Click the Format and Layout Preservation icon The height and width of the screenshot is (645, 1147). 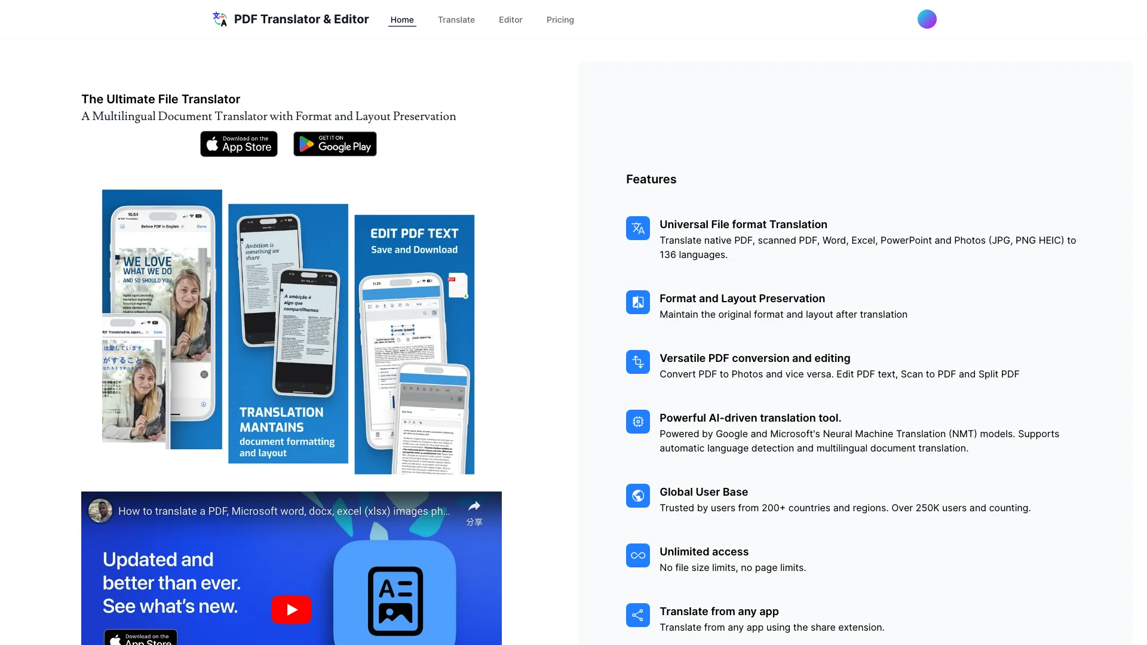pos(637,302)
